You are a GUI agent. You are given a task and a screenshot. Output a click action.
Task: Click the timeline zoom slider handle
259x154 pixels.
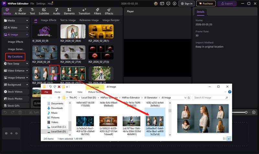pyautogui.click(x=246, y=112)
